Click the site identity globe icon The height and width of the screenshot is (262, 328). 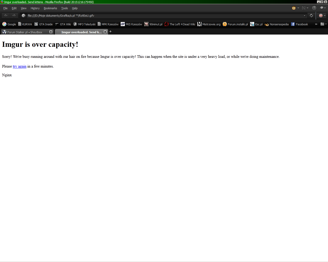(x=24, y=16)
